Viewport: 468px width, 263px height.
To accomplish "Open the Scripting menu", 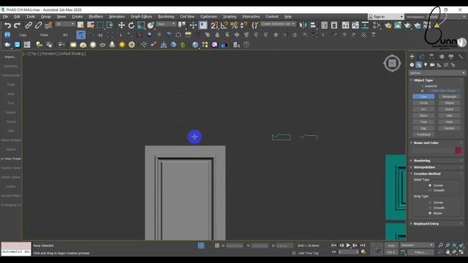I will (230, 17).
